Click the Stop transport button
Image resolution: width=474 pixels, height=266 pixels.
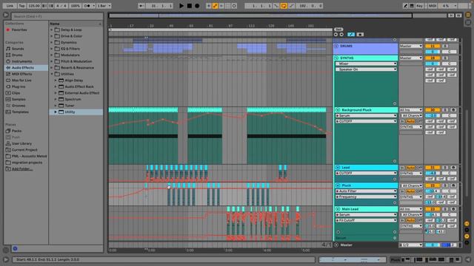pos(190,6)
